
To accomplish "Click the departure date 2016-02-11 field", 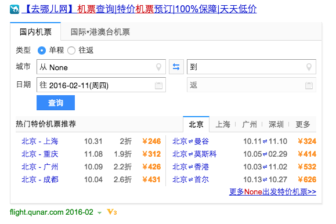I will 101,85.
